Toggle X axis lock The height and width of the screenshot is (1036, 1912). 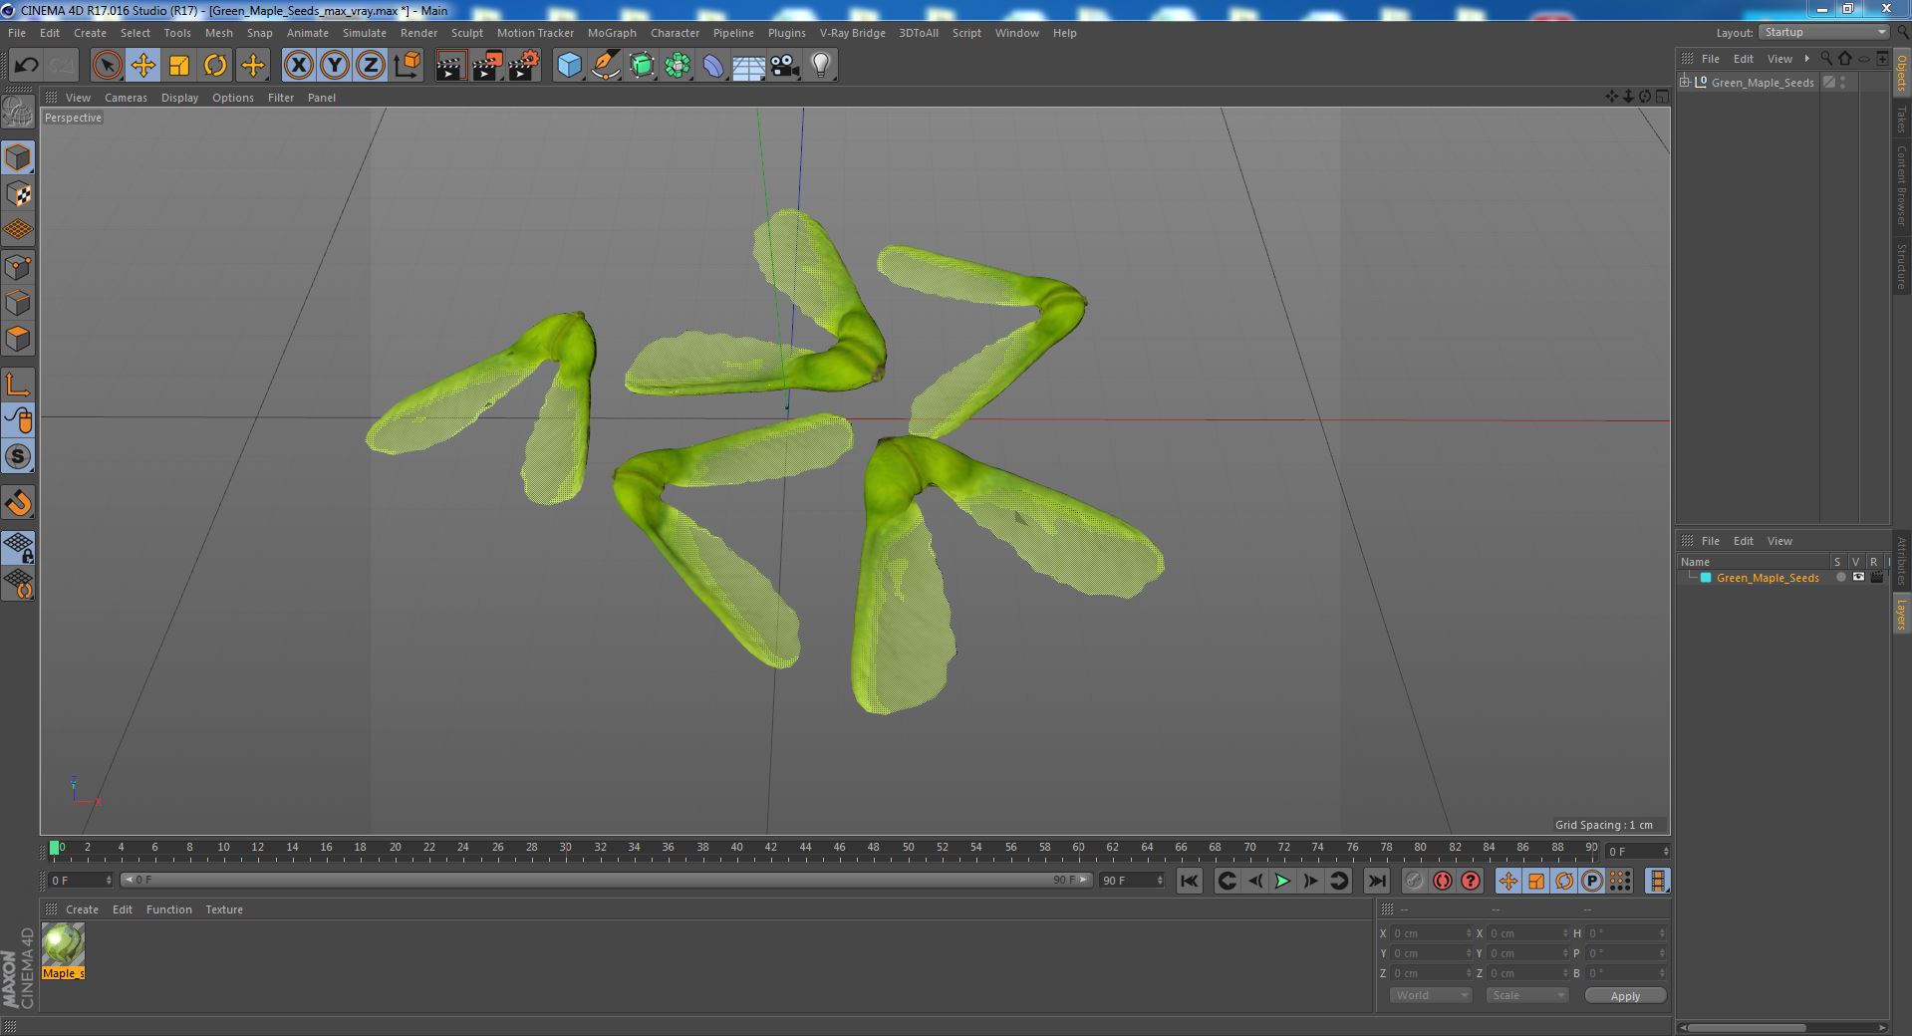(298, 66)
